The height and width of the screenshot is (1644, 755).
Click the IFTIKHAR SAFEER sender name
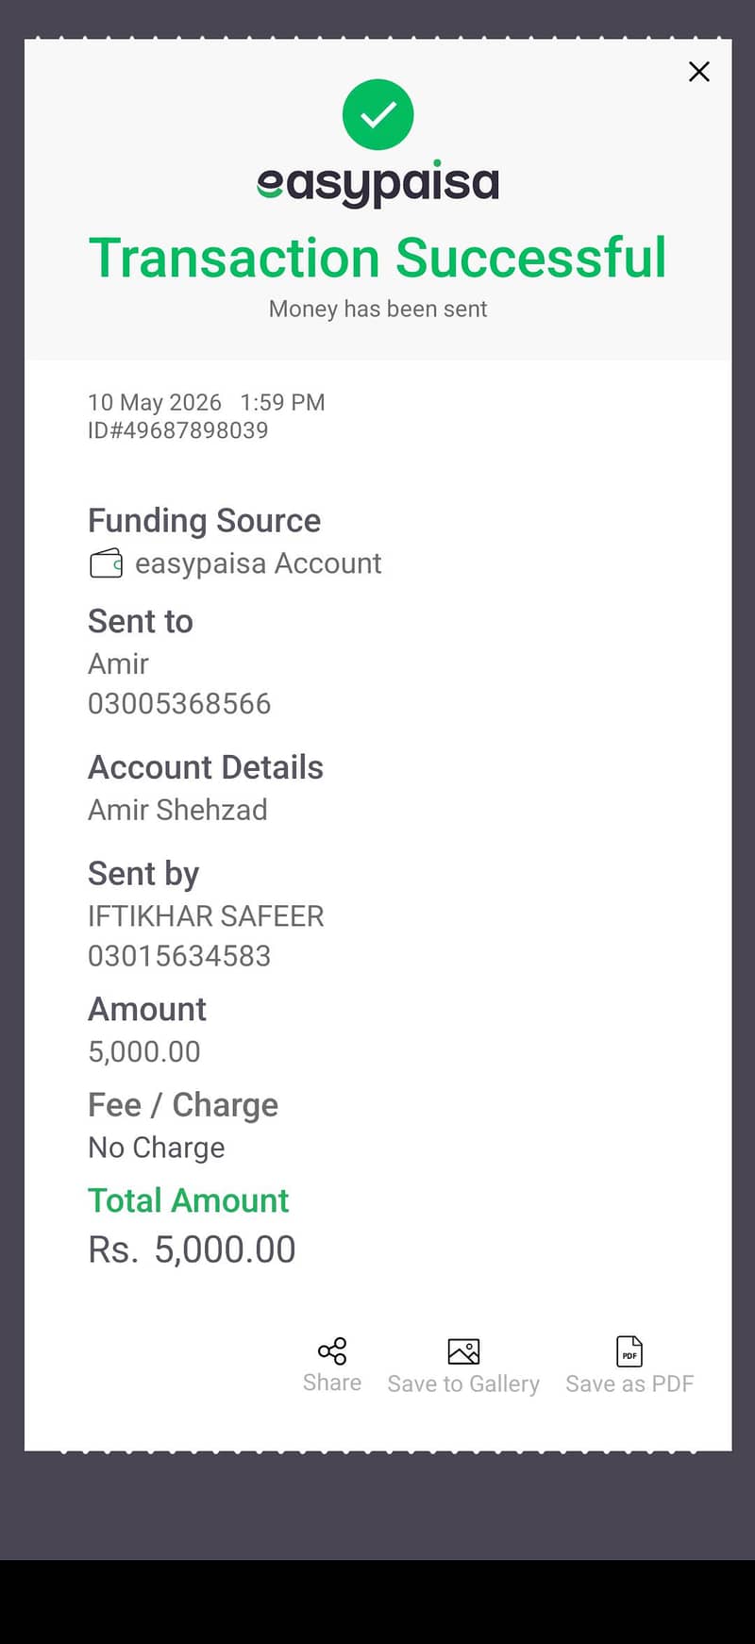[206, 915]
